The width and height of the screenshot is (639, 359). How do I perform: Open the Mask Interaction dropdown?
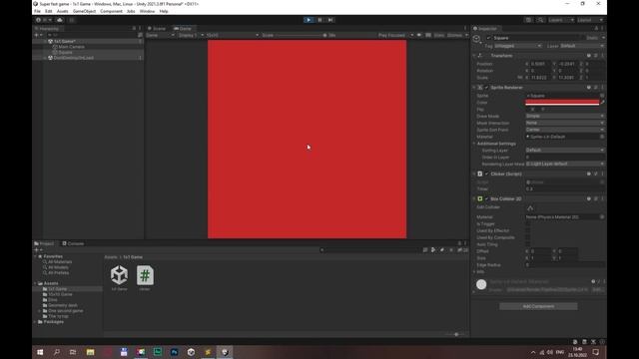565,123
